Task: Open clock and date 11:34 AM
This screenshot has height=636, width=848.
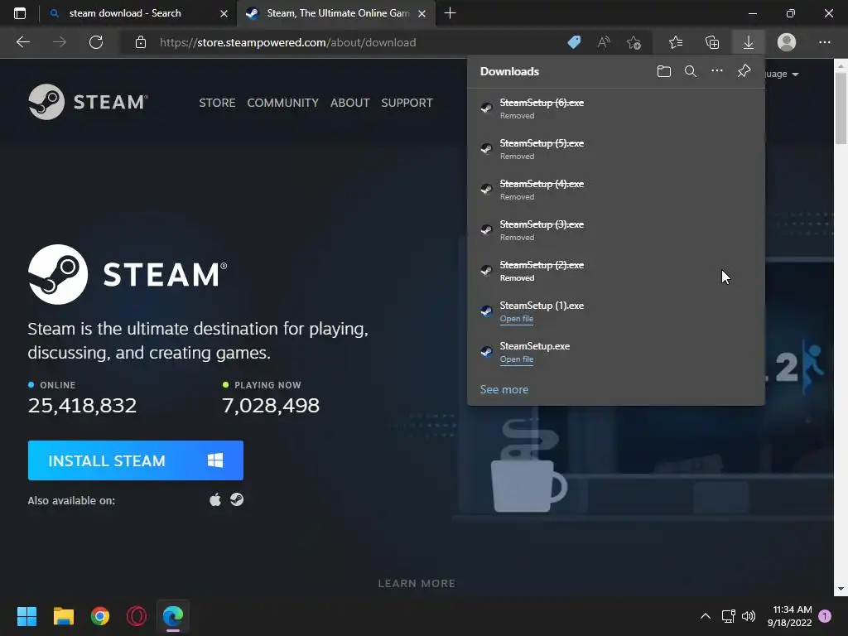Action: pos(789,616)
